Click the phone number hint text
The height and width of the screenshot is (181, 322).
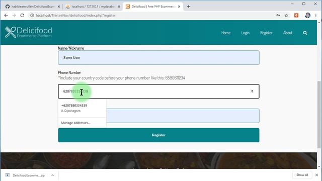(x=122, y=78)
